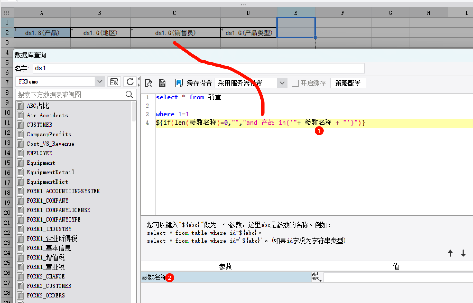The height and width of the screenshot is (303, 473).
Task: Select the FORM1_基本信息 table
Action: click(x=49, y=248)
